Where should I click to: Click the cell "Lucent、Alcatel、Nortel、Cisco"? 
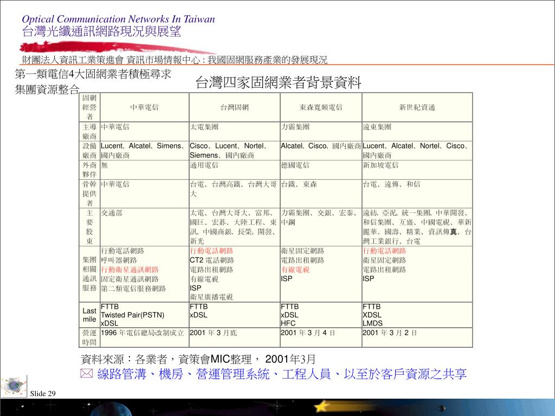pyautogui.click(x=417, y=151)
